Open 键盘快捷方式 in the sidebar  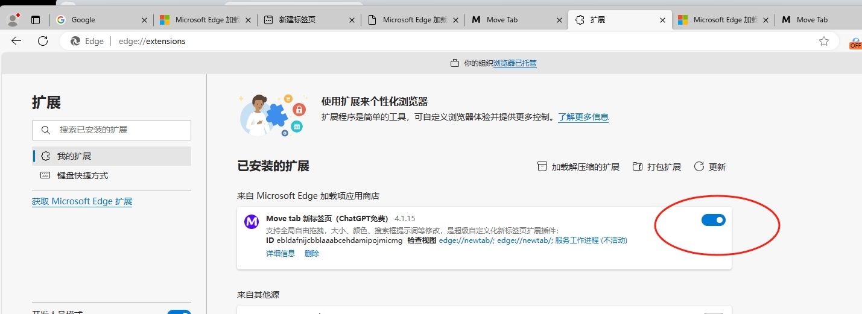[112, 175]
